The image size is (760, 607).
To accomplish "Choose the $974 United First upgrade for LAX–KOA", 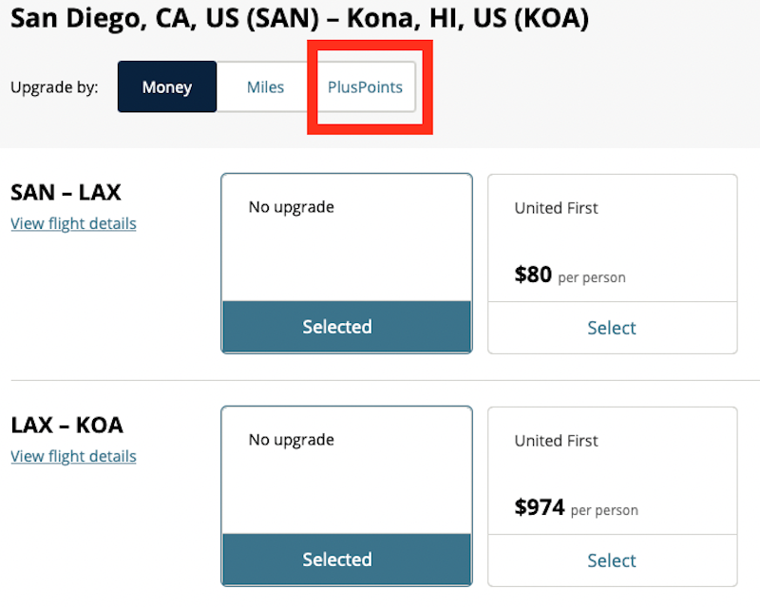I will 612,560.
